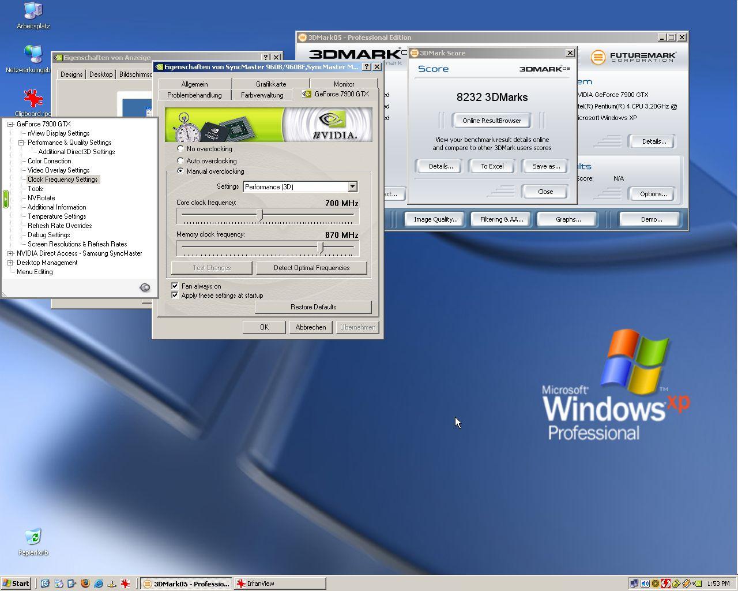Toggle the Fan always on checkbox
Viewport: 738px width, 591px height.
tap(175, 286)
